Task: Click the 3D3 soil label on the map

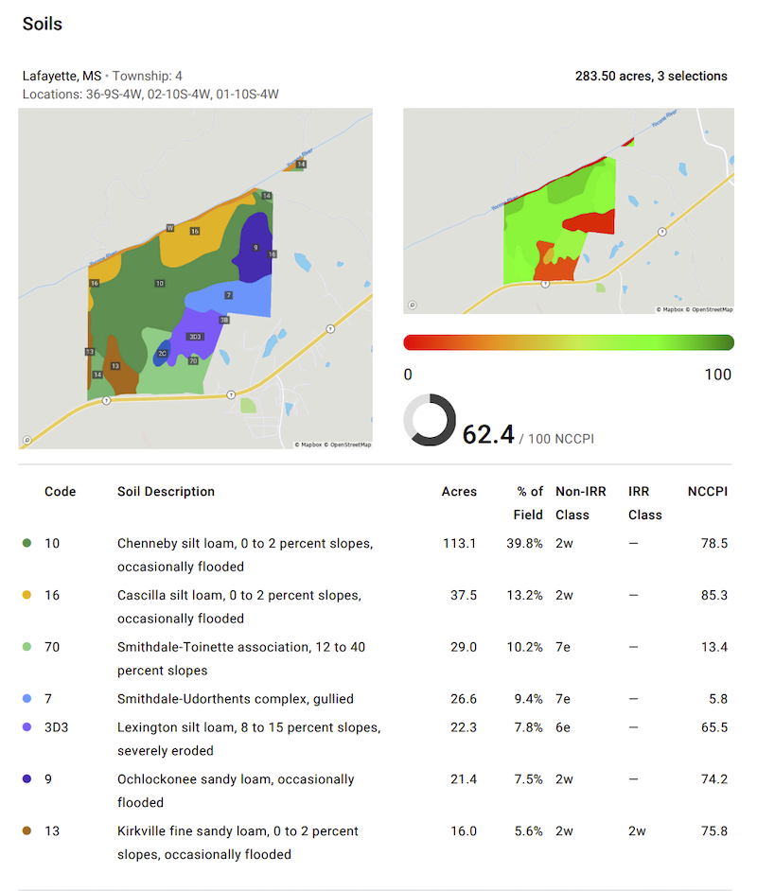Action: click(195, 337)
